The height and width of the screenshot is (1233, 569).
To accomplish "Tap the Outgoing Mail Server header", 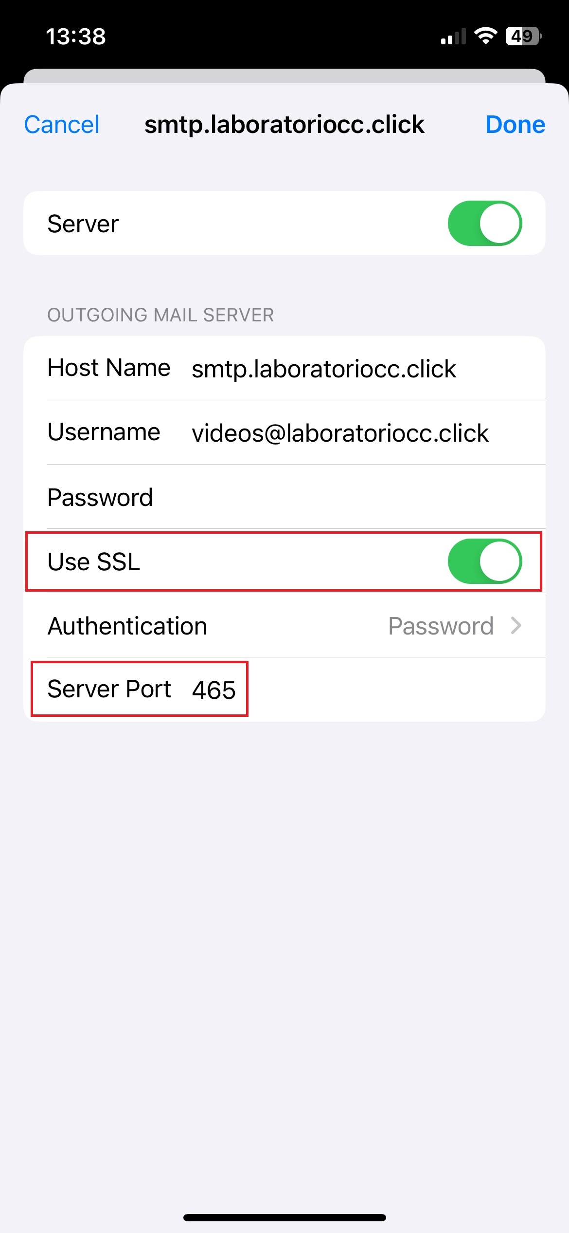I will click(160, 315).
